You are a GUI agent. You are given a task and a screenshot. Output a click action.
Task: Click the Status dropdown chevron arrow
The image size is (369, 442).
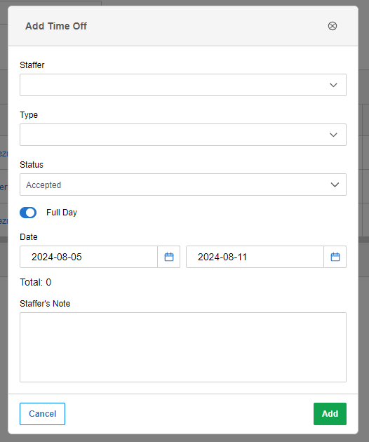tap(335, 185)
